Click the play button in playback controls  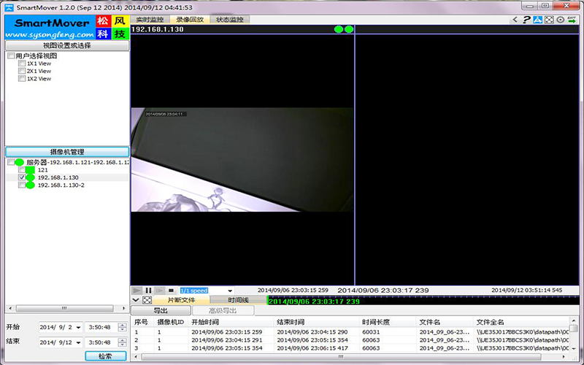(137, 291)
